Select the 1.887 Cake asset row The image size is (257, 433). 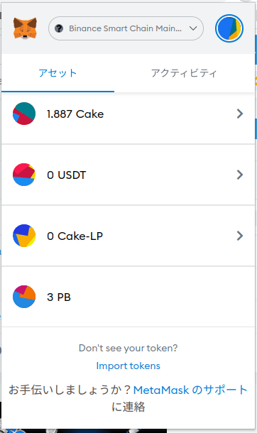click(x=128, y=114)
